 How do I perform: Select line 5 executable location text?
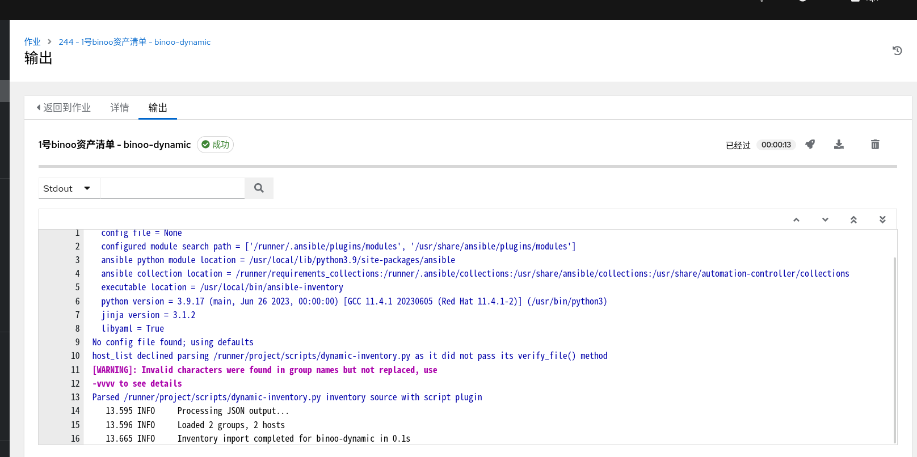(222, 287)
